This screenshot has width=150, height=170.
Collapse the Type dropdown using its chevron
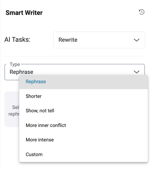pos(136,72)
